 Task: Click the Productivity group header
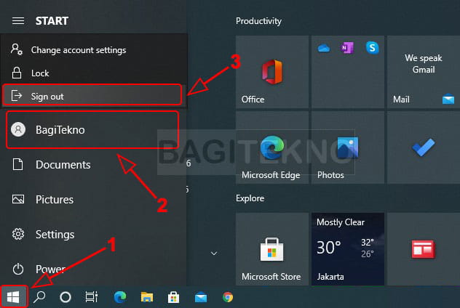[258, 21]
